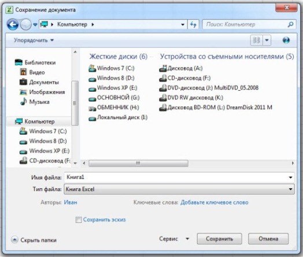Open the Упорядочить menu
Screen dimensions: 303x257
34,40
